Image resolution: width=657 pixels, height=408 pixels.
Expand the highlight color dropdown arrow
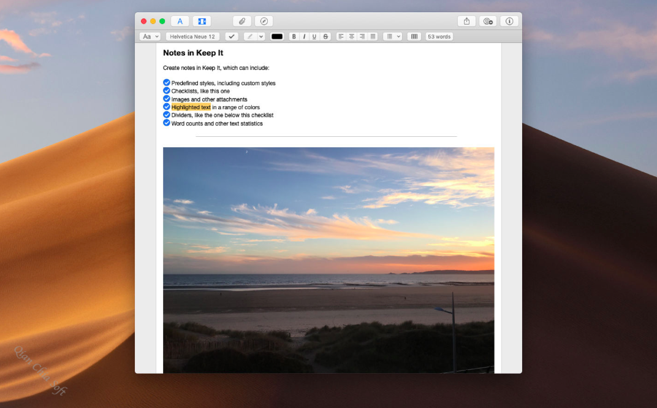click(261, 36)
